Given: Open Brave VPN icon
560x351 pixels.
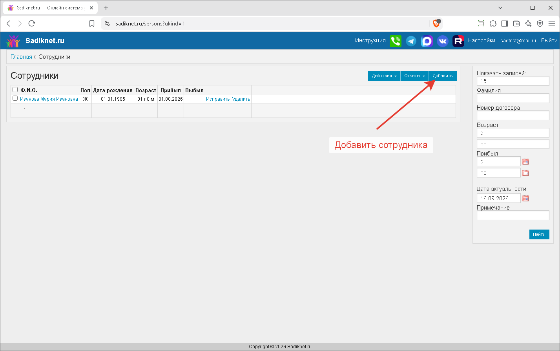Looking at the screenshot, I should tap(540, 24).
